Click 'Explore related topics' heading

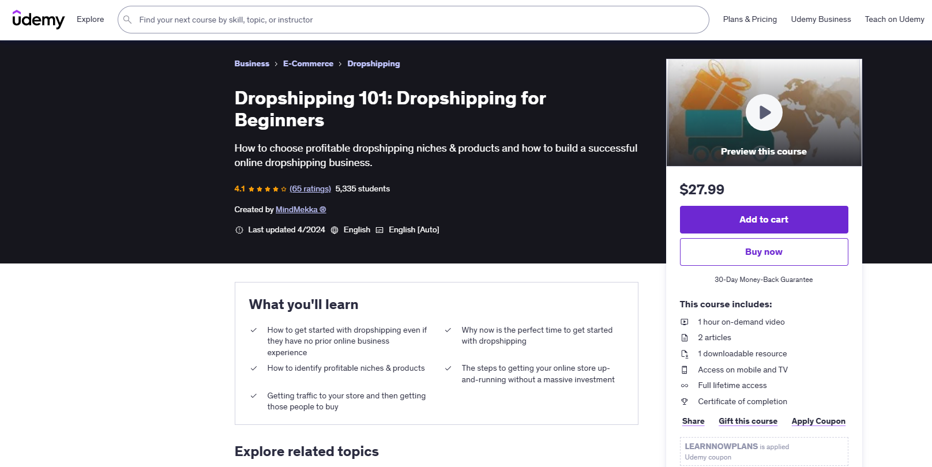307,451
